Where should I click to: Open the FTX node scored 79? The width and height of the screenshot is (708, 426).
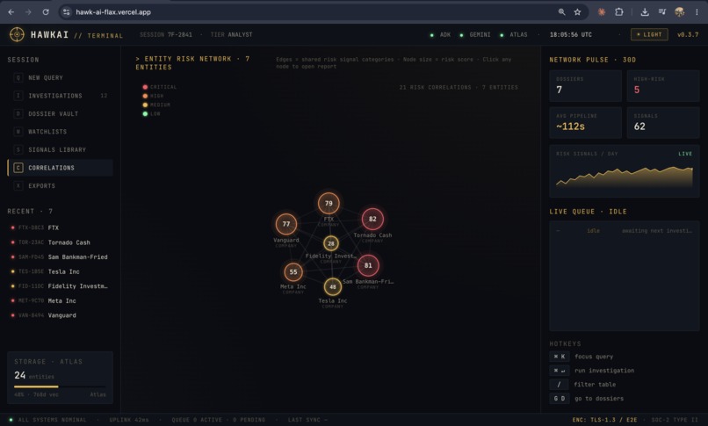tap(329, 203)
